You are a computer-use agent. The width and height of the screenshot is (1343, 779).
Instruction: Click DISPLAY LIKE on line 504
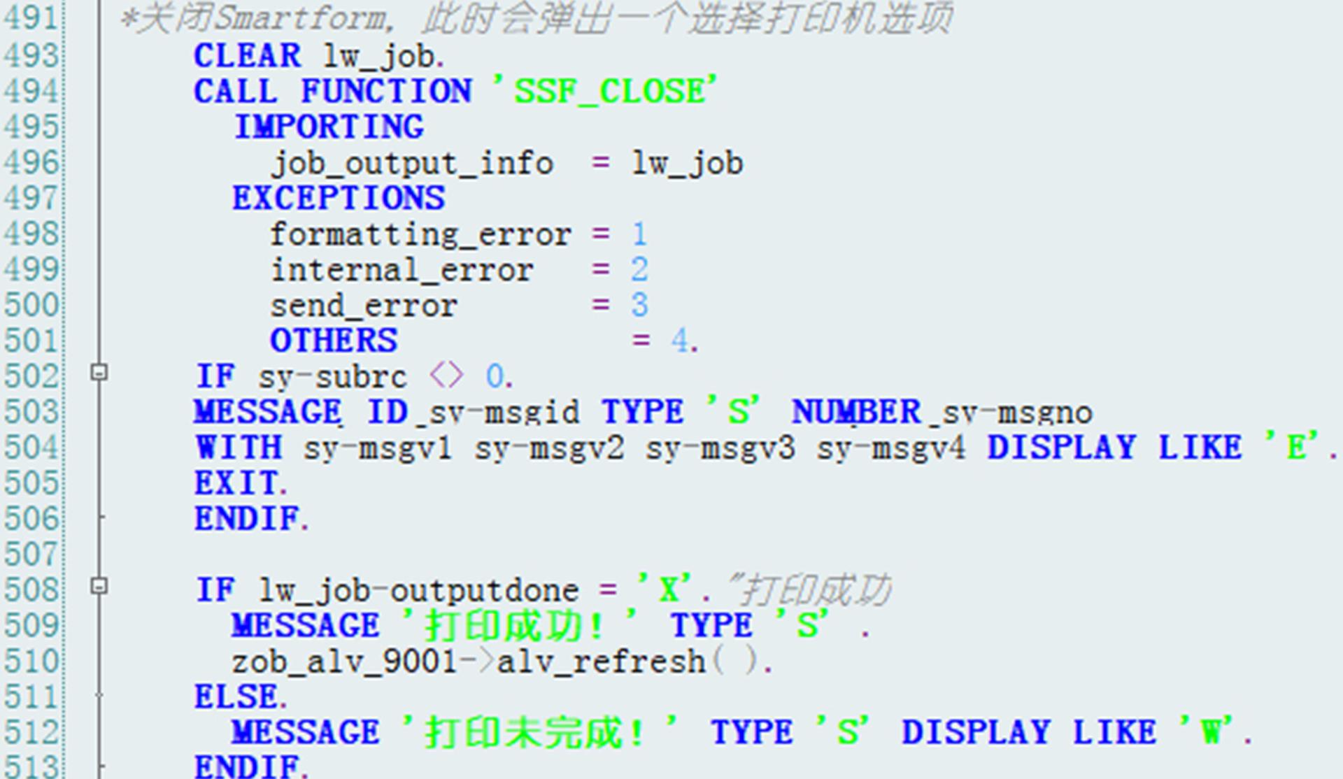click(1115, 448)
